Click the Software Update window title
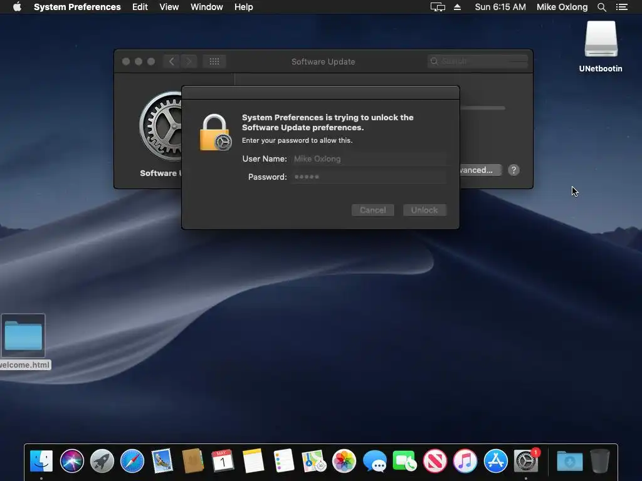The height and width of the screenshot is (481, 642). point(323,62)
